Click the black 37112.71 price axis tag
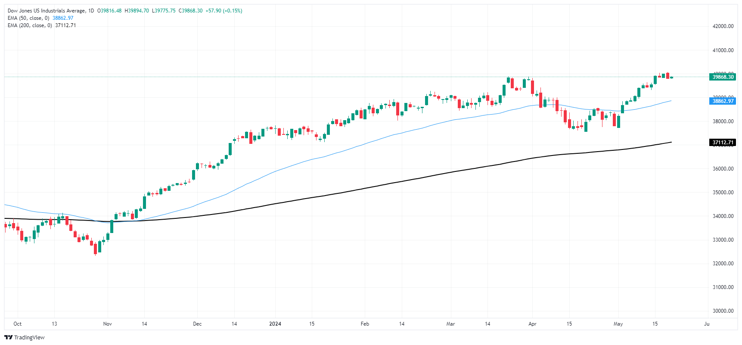Image resolution: width=742 pixels, height=345 pixels. click(x=723, y=143)
